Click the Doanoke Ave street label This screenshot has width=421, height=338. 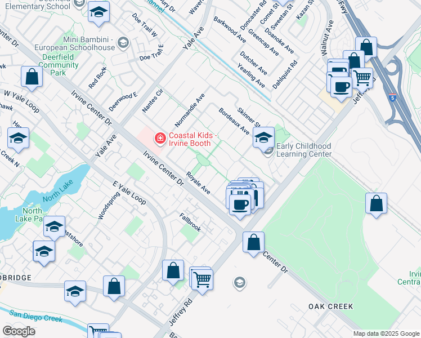point(279,41)
